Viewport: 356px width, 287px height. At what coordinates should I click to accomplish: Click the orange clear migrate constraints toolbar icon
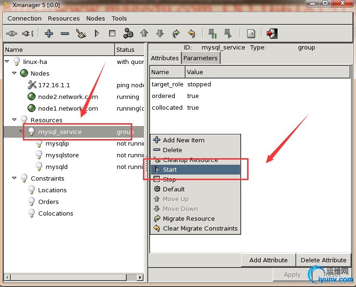[192, 34]
